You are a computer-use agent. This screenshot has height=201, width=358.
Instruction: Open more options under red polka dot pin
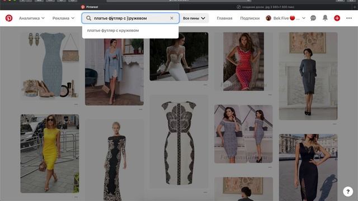pyautogui.click(x=270, y=95)
